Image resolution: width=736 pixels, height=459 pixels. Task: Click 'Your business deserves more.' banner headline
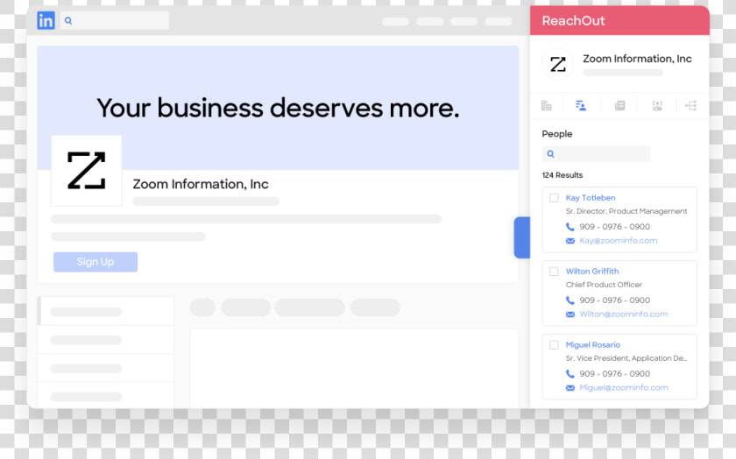pyautogui.click(x=278, y=108)
